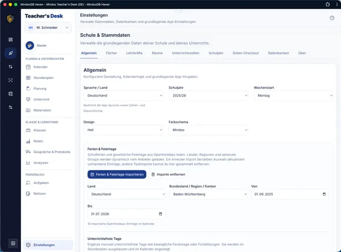This screenshot has width=341, height=252.
Task: Click the '10 importierte OpenHolidays-Einträge' note
Action: point(121,224)
